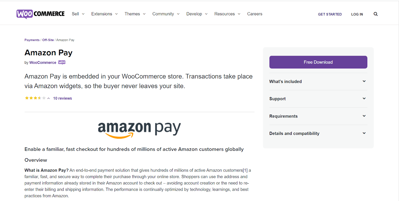Open the search magnifier icon

click(x=375, y=14)
